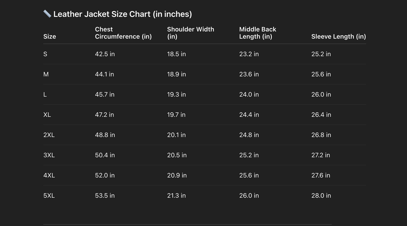Select the S size row label
Image resolution: width=407 pixels, height=226 pixels.
click(45, 54)
